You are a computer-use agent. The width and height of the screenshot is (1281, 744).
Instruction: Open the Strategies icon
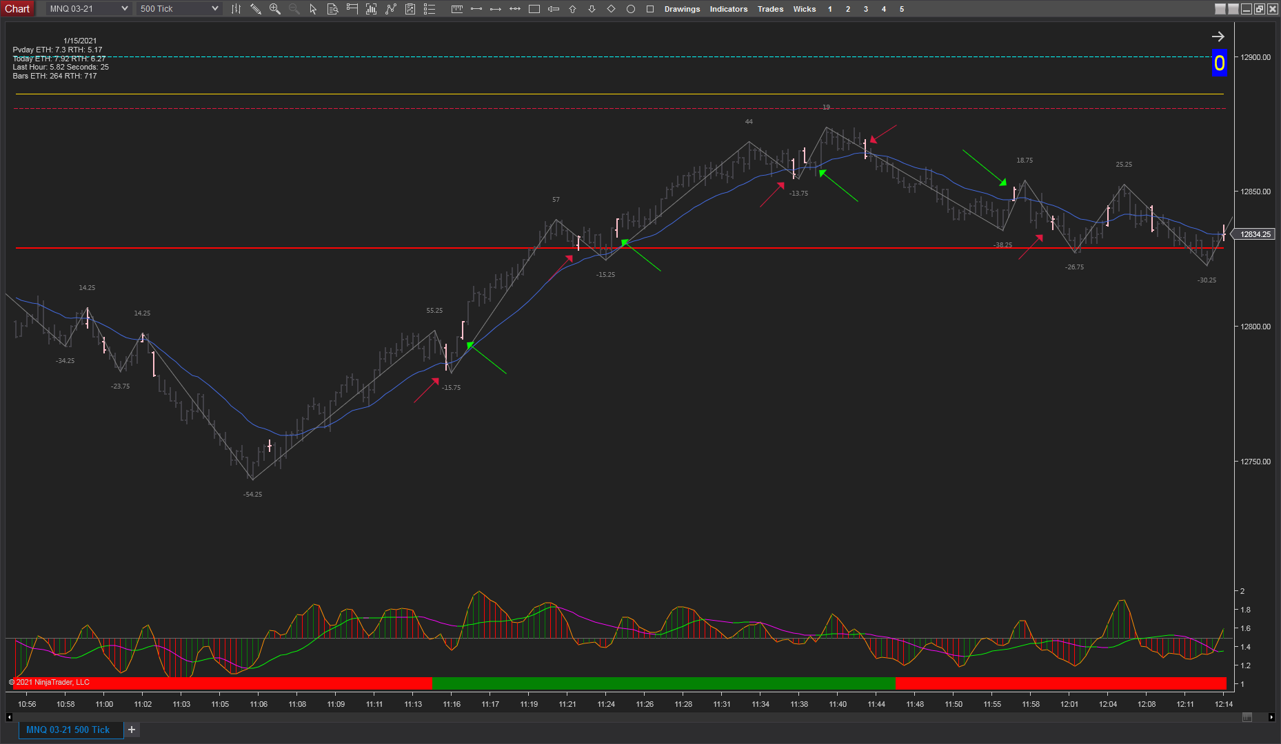tap(410, 9)
